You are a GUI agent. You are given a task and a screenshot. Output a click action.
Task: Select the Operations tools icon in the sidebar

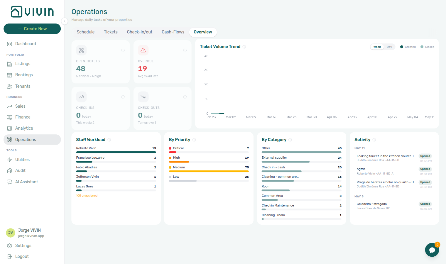coord(9,140)
